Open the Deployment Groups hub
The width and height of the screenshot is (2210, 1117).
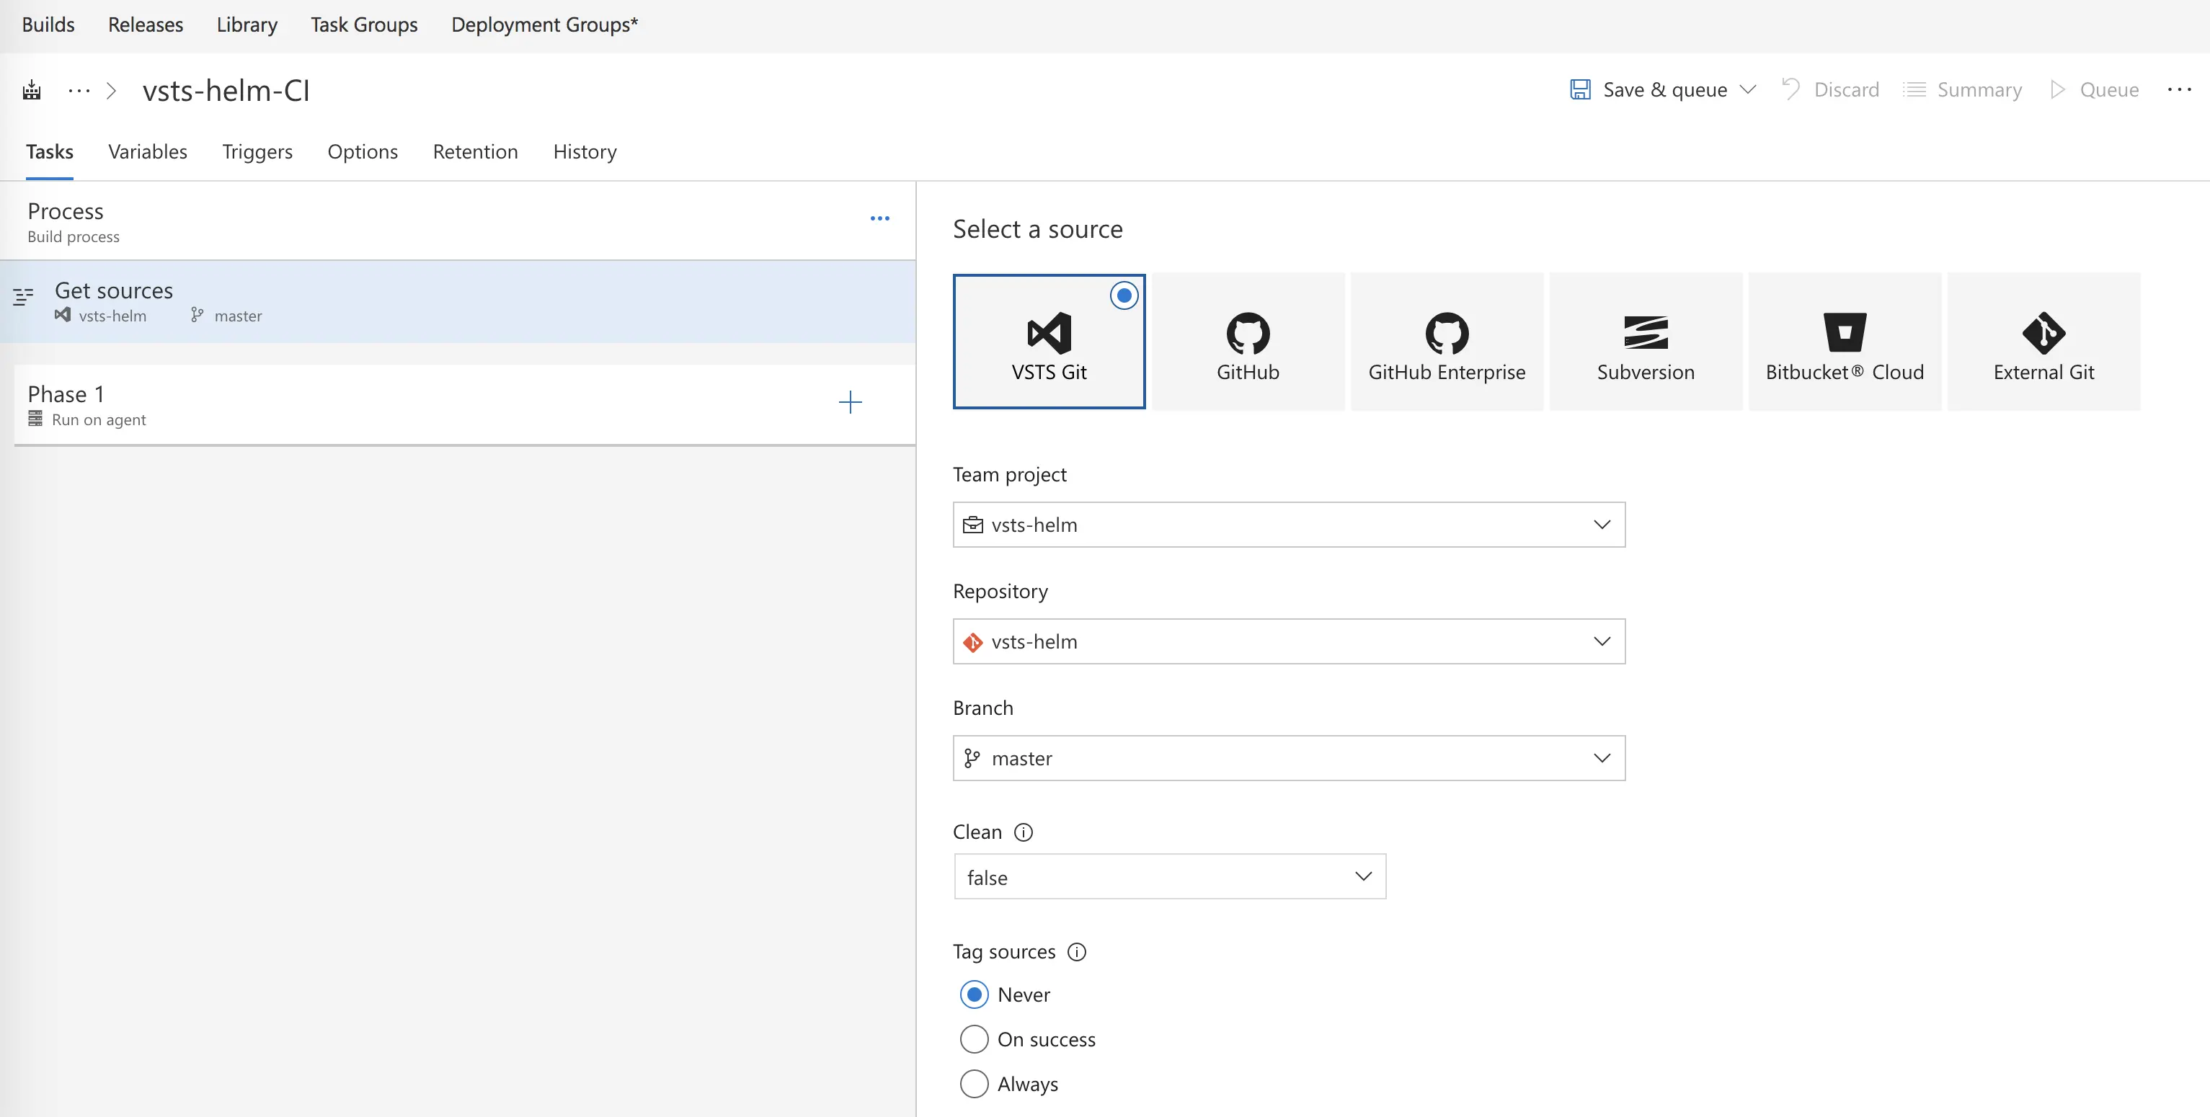[x=545, y=24]
